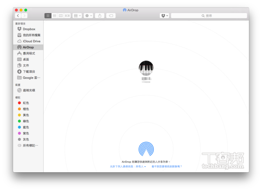262x191 pixels.
Task: Switch to icon view mode
Action: tap(48, 16)
